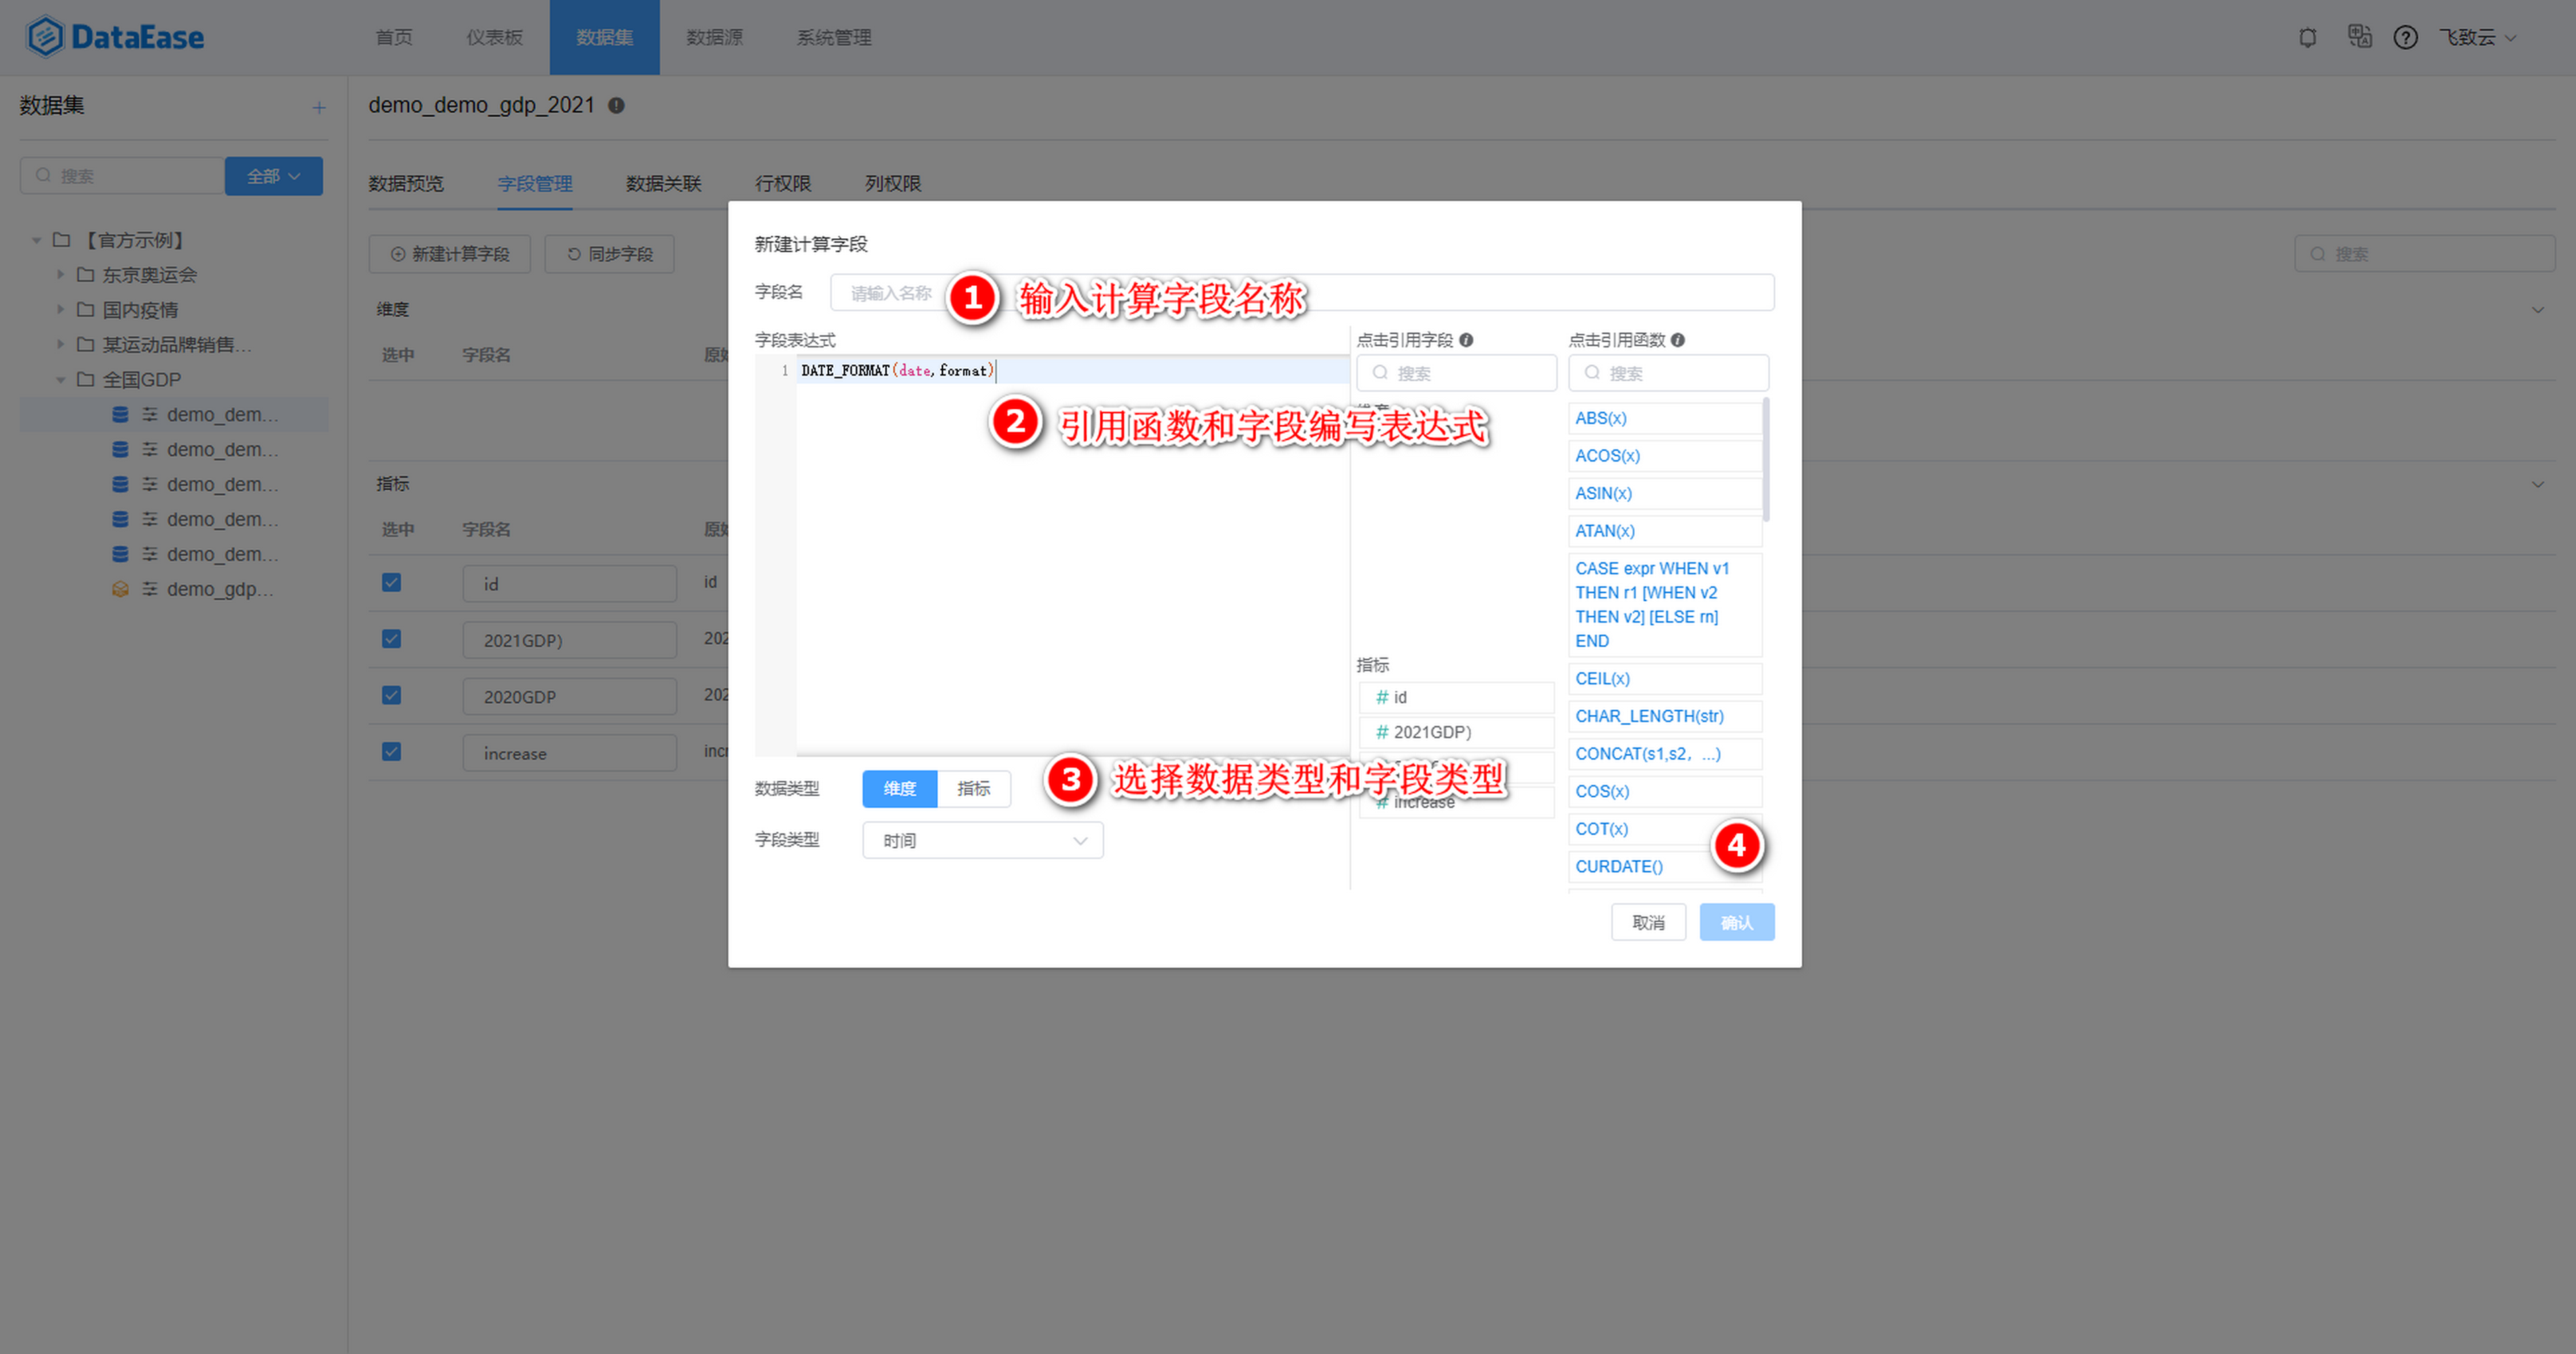Expand the 东京奥运会 folder
The height and width of the screenshot is (1354, 2576).
pos(60,274)
